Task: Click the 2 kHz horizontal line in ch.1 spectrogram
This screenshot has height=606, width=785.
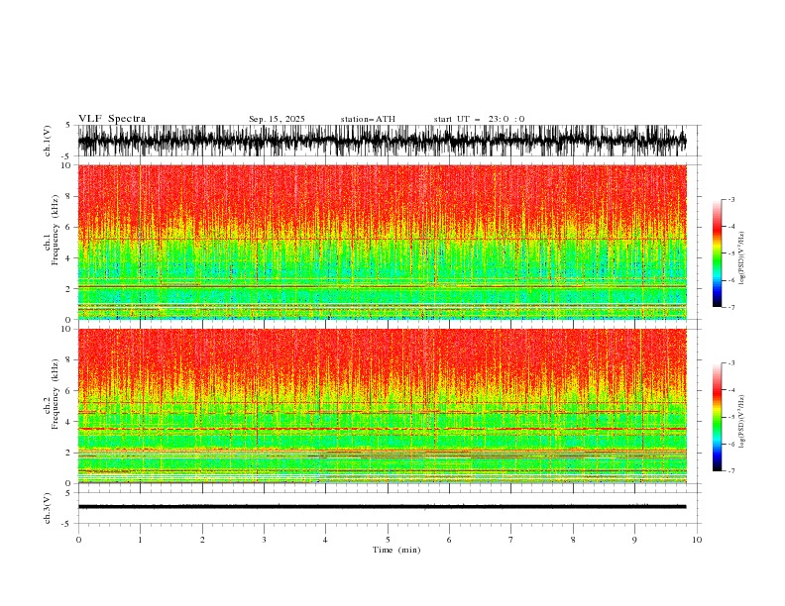Action: click(x=382, y=286)
